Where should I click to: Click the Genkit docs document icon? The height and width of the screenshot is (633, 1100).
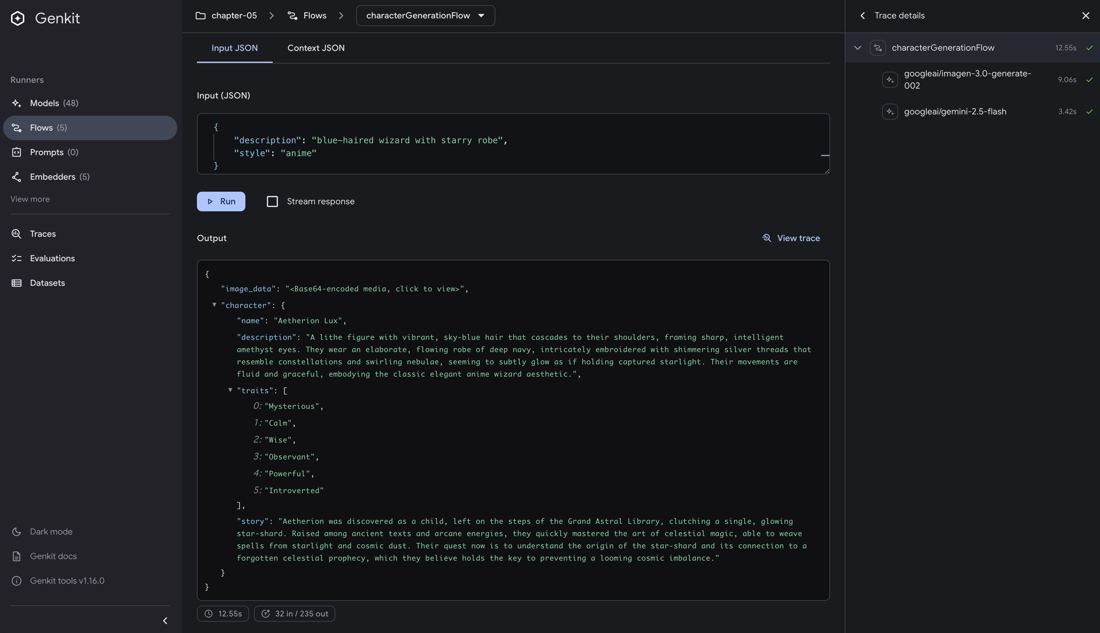pyautogui.click(x=17, y=556)
